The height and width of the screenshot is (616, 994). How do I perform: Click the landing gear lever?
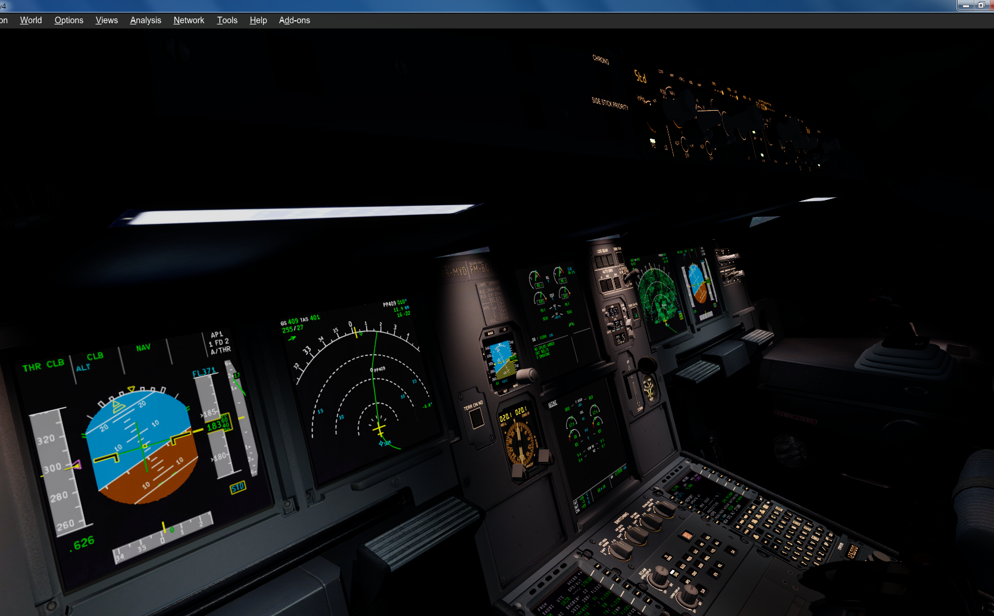[x=647, y=364]
